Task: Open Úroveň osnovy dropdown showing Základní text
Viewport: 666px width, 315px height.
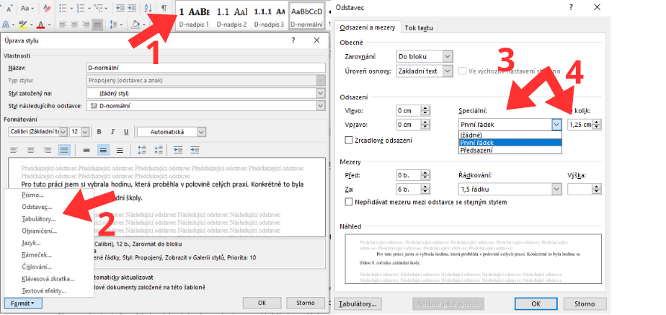Action: coord(425,71)
